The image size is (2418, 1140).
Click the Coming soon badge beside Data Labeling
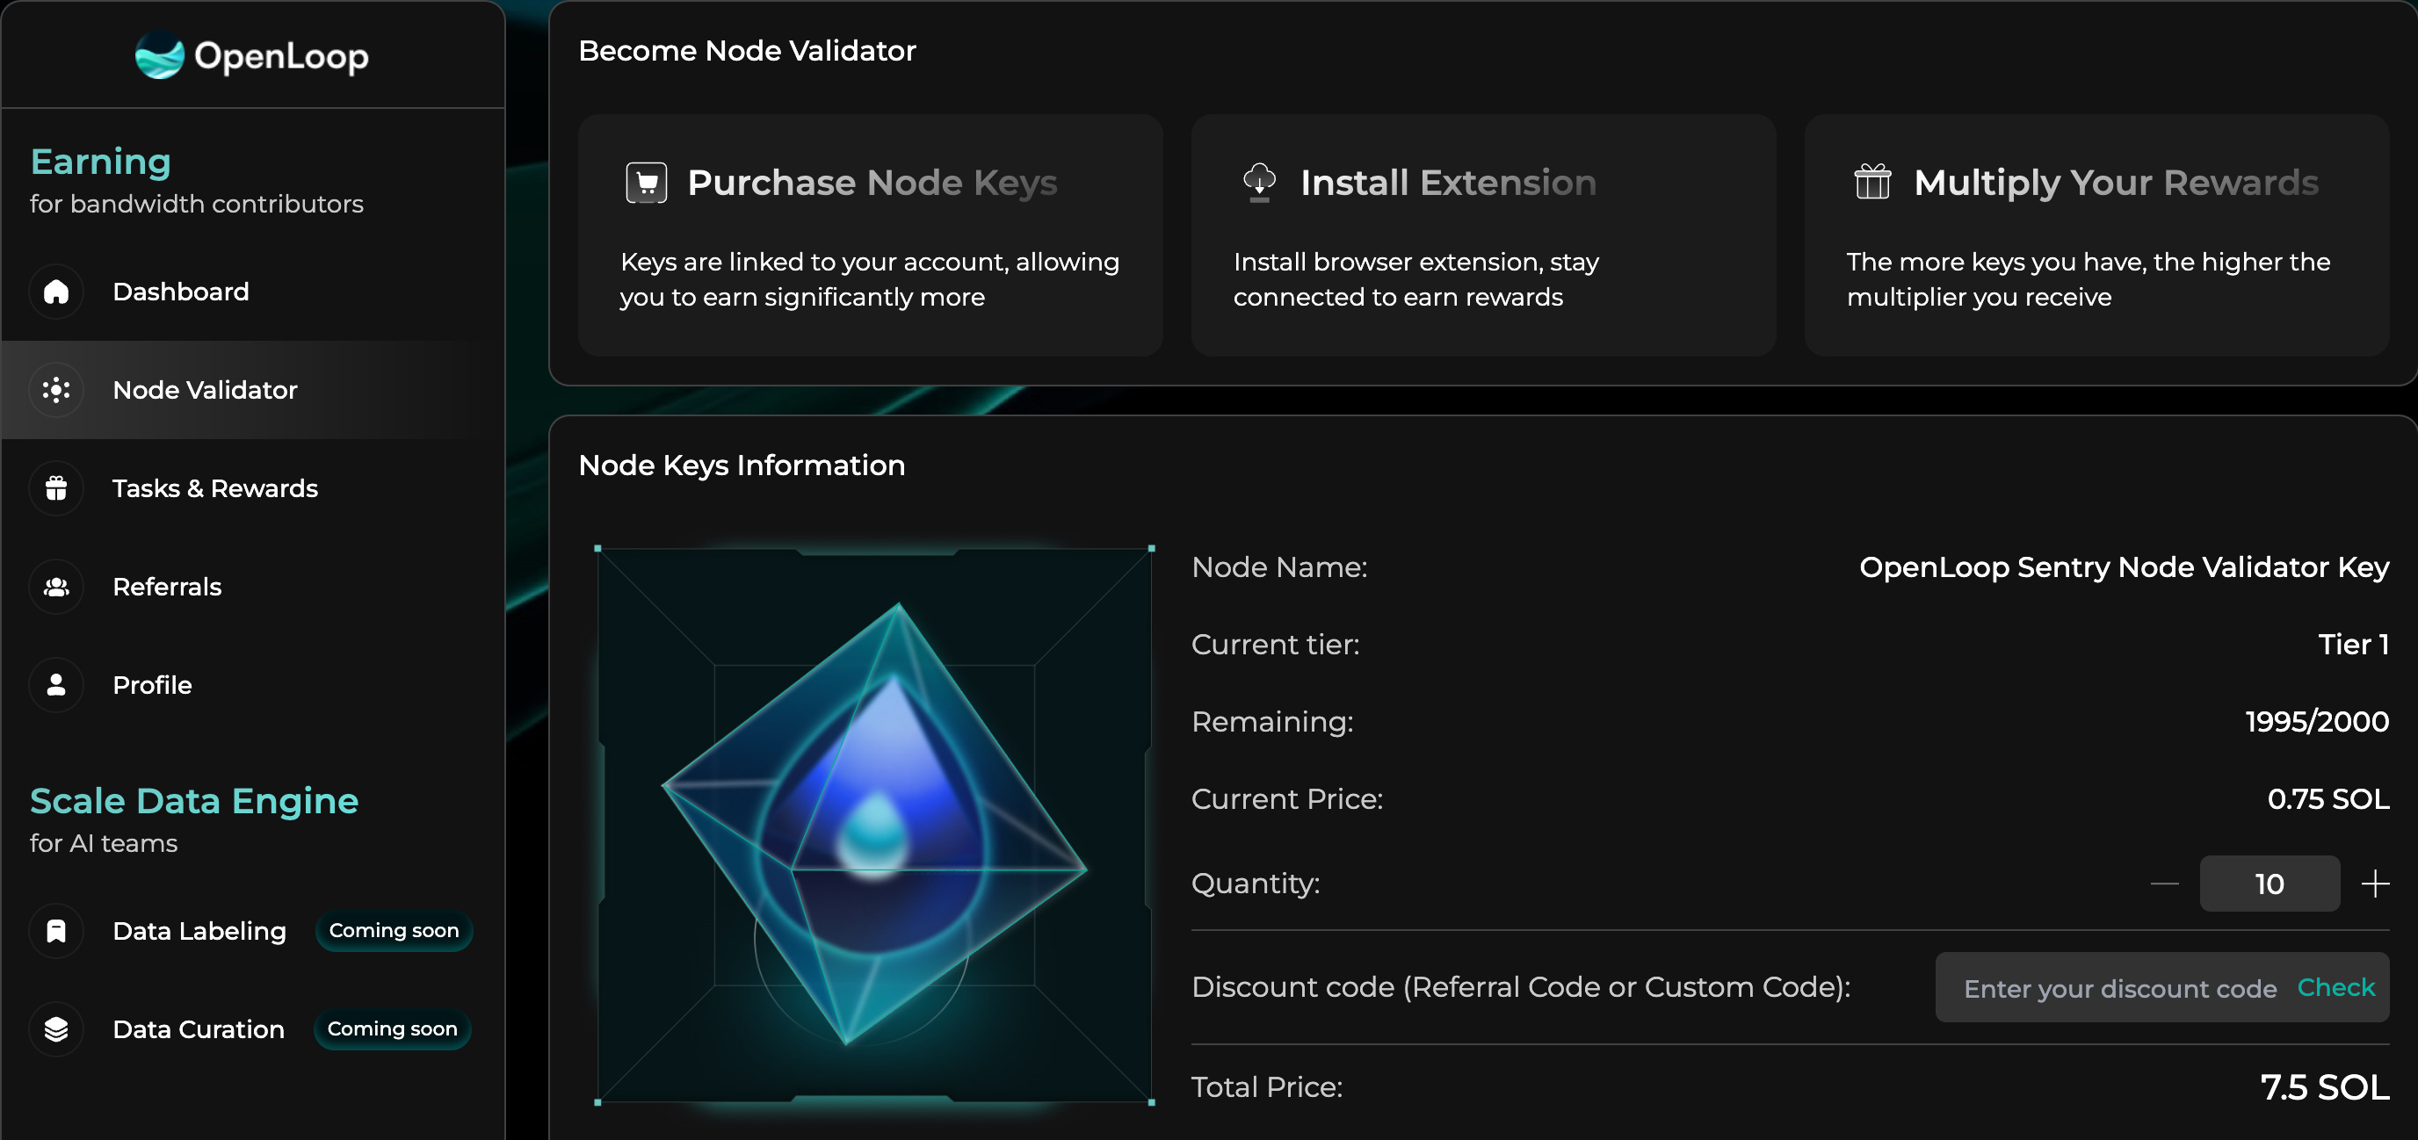click(x=394, y=931)
